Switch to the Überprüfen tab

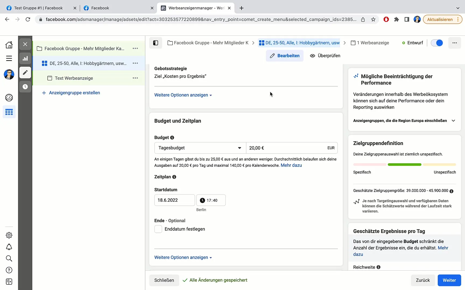pos(325,56)
